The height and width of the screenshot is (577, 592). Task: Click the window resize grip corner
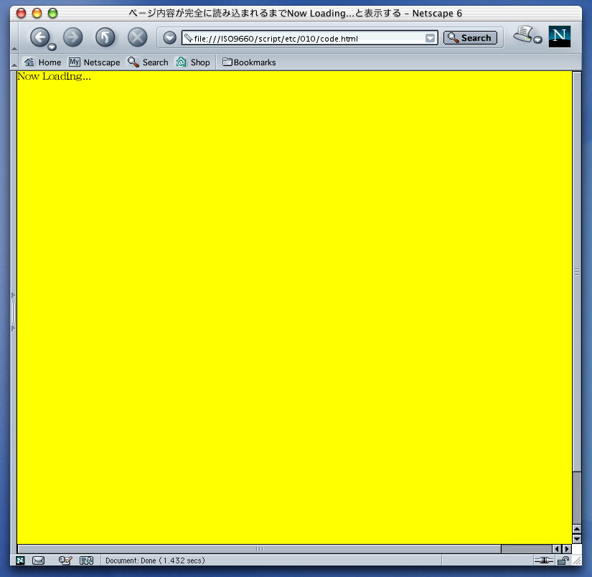click(x=577, y=560)
